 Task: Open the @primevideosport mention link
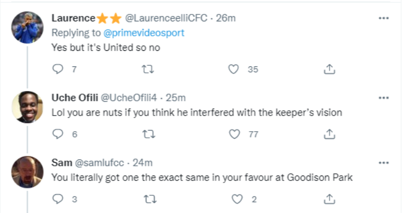pos(144,33)
